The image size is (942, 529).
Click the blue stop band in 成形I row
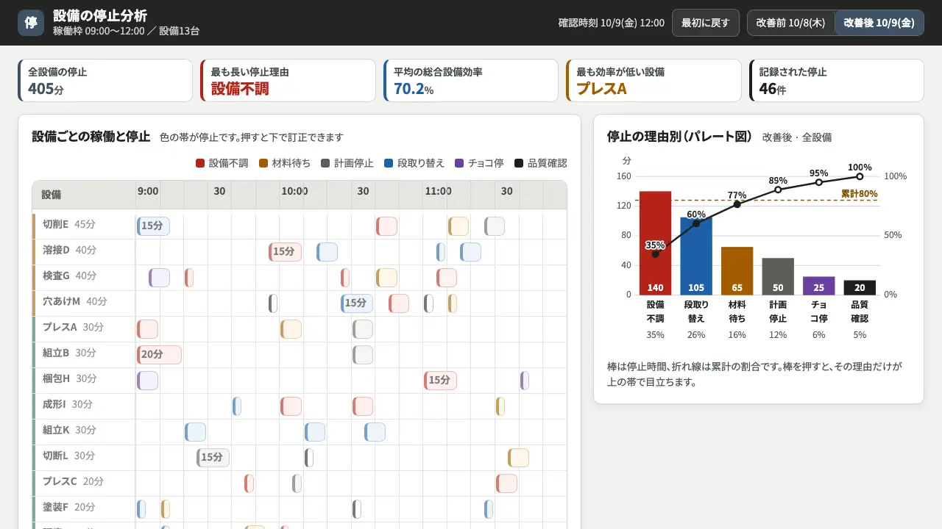(x=237, y=406)
